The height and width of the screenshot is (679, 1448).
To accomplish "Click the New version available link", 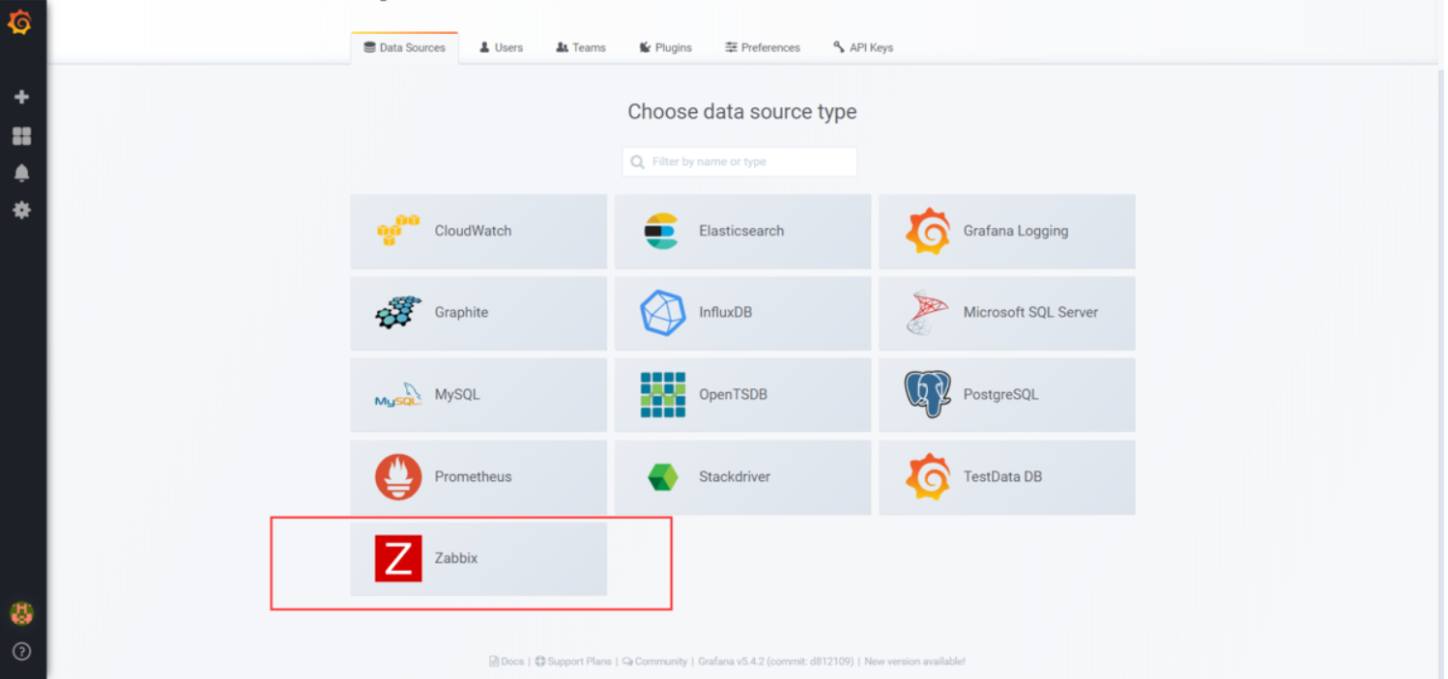I will point(914,662).
